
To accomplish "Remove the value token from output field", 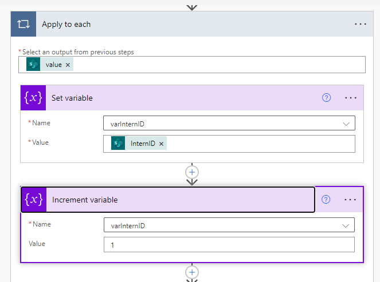I will pos(68,65).
